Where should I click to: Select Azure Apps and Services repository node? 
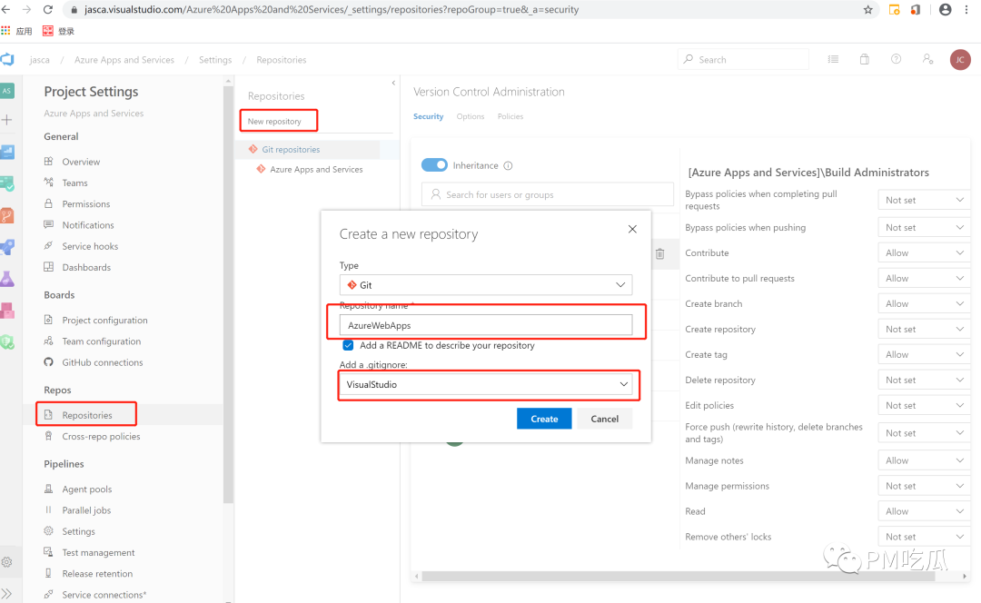click(316, 169)
